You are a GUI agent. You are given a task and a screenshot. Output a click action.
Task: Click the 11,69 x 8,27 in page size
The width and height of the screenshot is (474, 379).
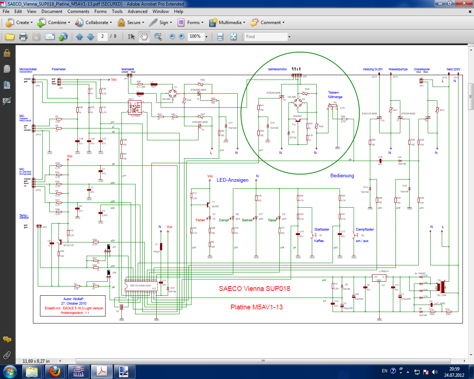36,361
